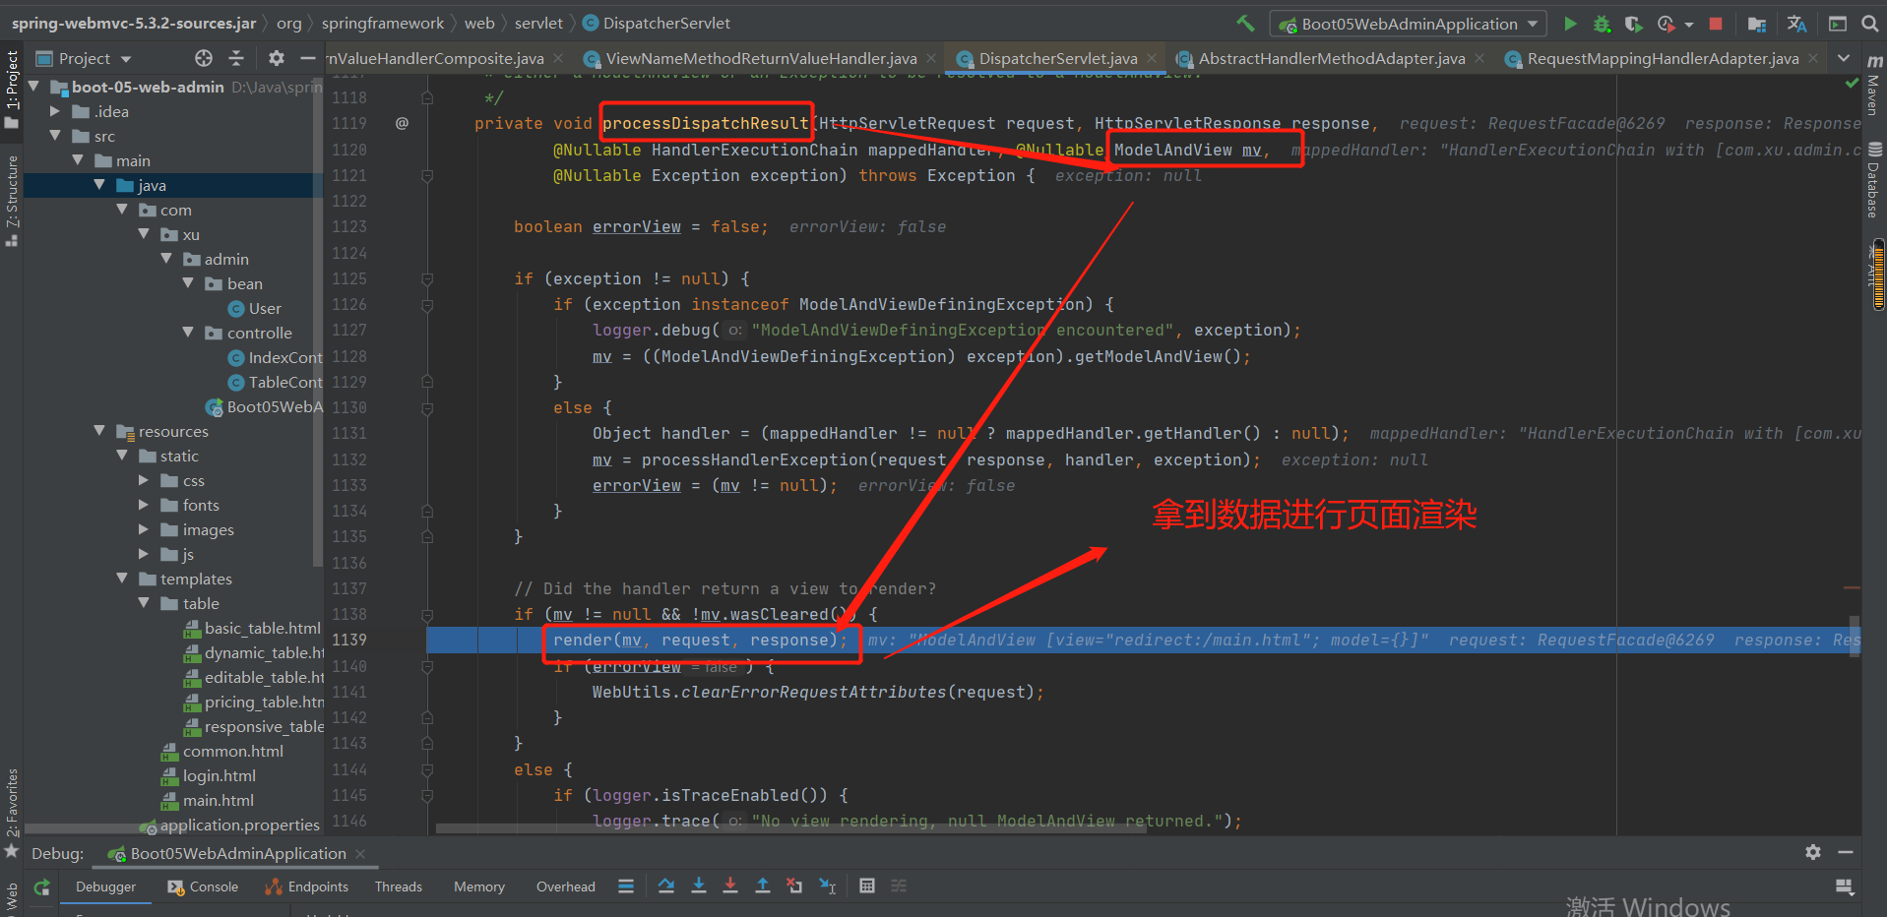Click the @ gutter icon at line 1119
This screenshot has height=917, width=1887.
point(402,123)
